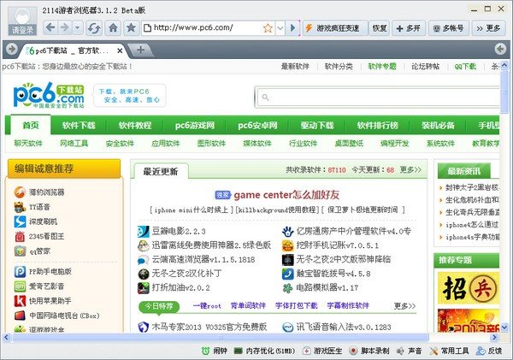Viewport: 513px width, 360px height.
Task: Select the pc6下载站 browser tab
Action: click(70, 50)
